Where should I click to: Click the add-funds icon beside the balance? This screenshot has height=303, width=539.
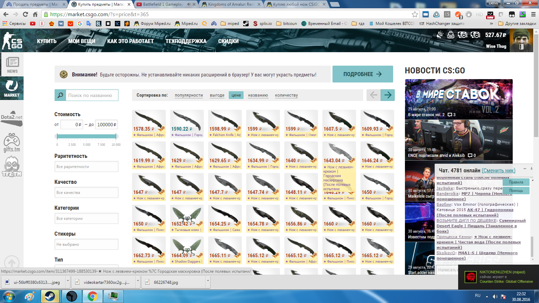click(x=463, y=35)
